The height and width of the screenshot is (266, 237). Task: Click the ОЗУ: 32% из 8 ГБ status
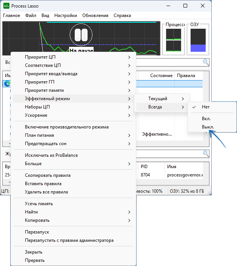[x=187, y=191]
